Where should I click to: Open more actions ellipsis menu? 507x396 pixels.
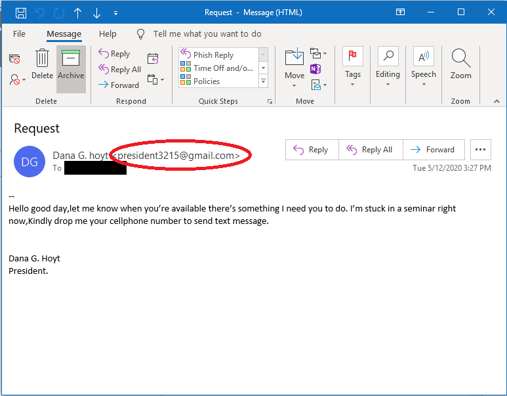point(481,150)
